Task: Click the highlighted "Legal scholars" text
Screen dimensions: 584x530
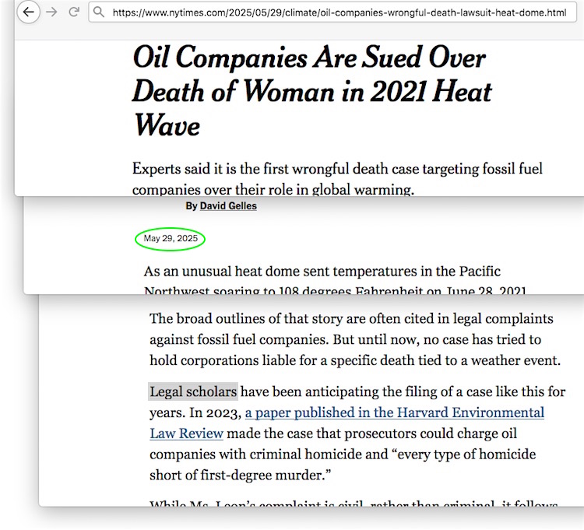Action: coord(193,391)
